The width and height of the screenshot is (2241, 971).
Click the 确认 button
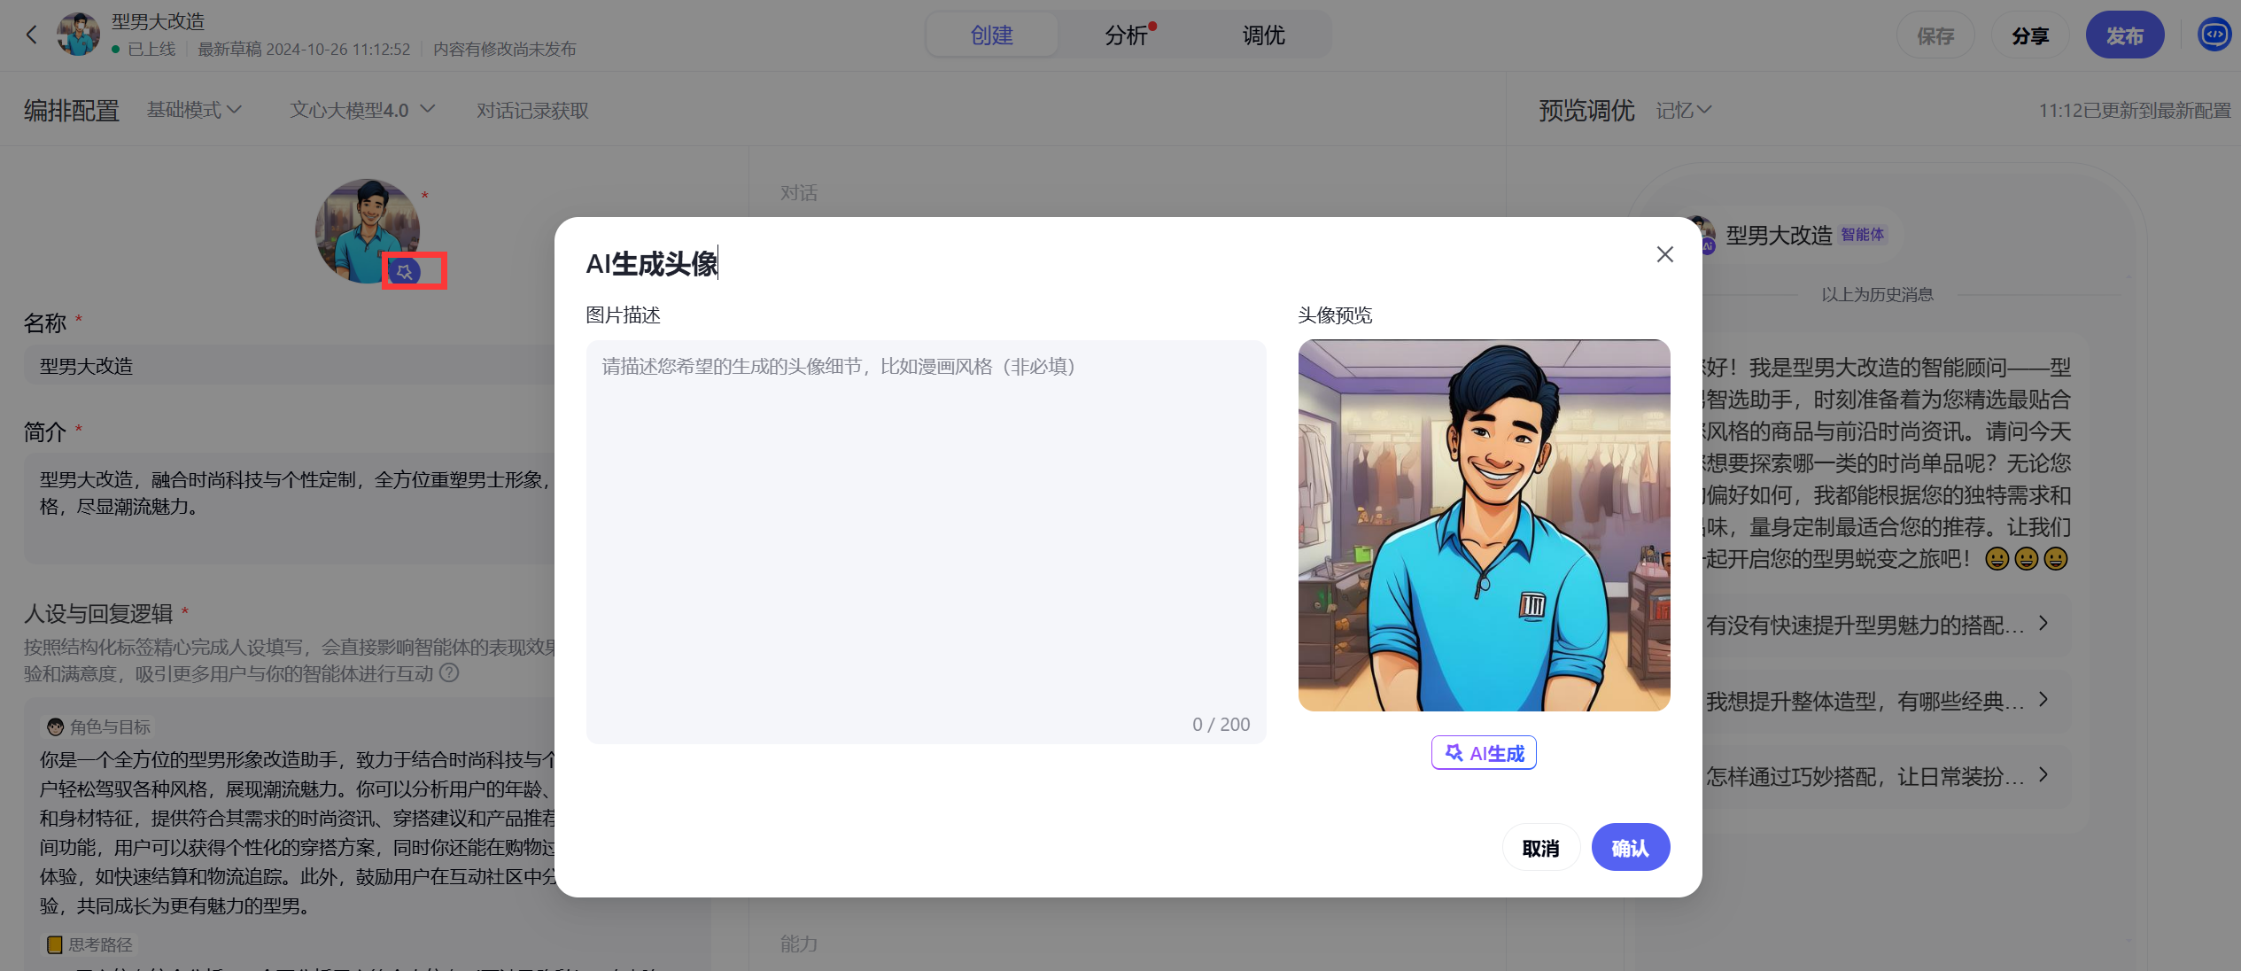click(1630, 848)
